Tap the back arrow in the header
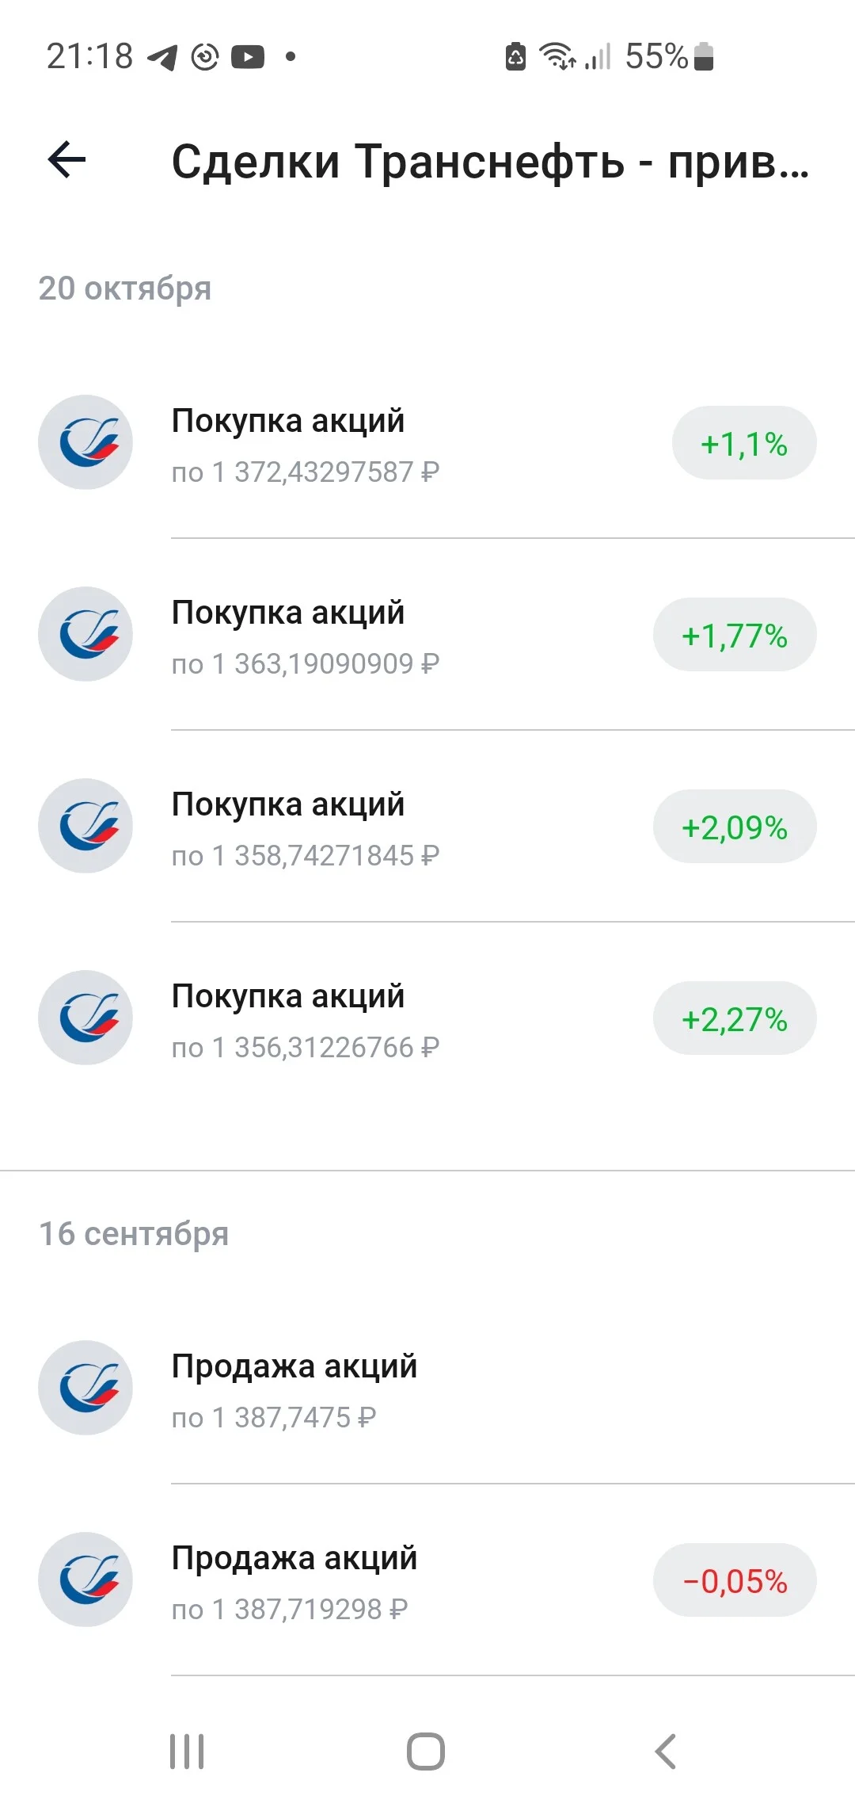 pos(66,160)
